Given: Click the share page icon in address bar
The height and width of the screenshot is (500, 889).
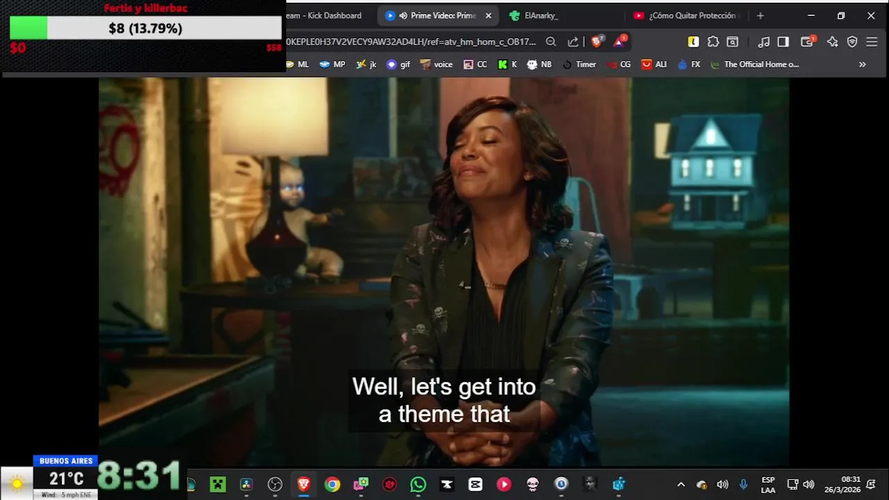Looking at the screenshot, I should click(573, 42).
